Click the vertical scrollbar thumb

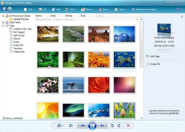pyautogui.click(x=141, y=44)
